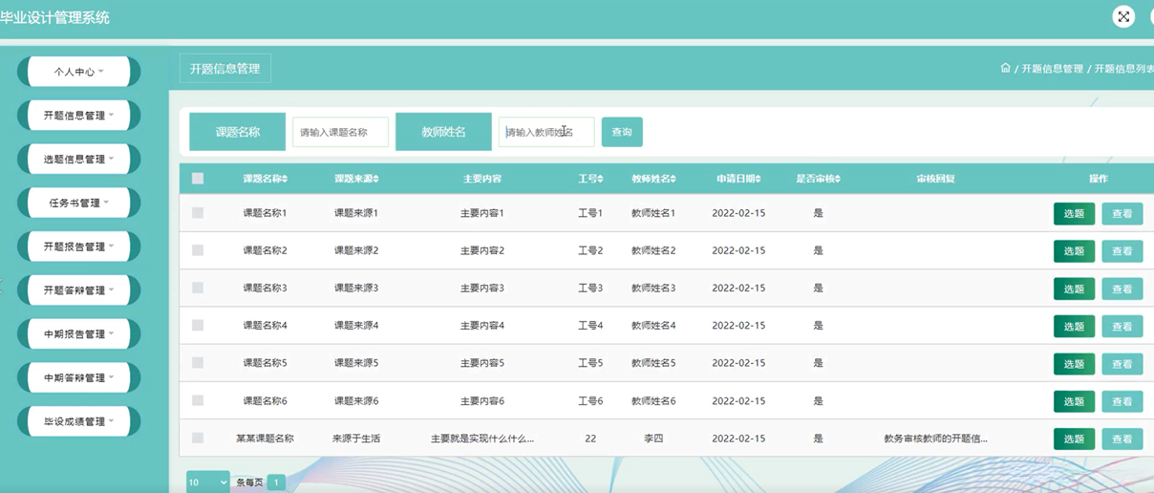Click cell 来源于生活
This screenshot has width=1154, height=493.
[x=356, y=439]
